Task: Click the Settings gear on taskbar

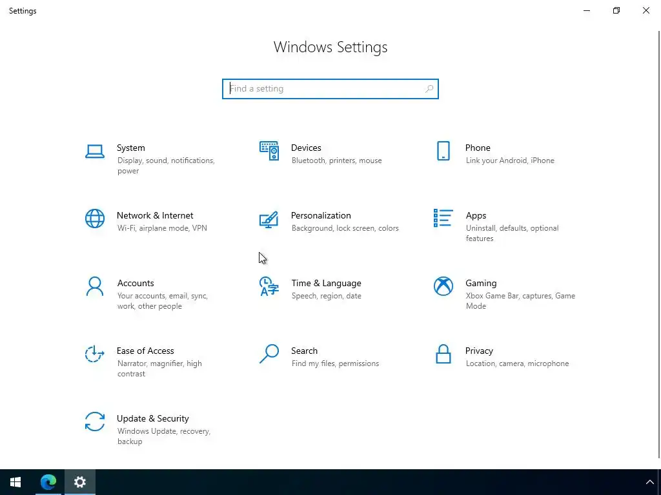Action: [x=79, y=482]
